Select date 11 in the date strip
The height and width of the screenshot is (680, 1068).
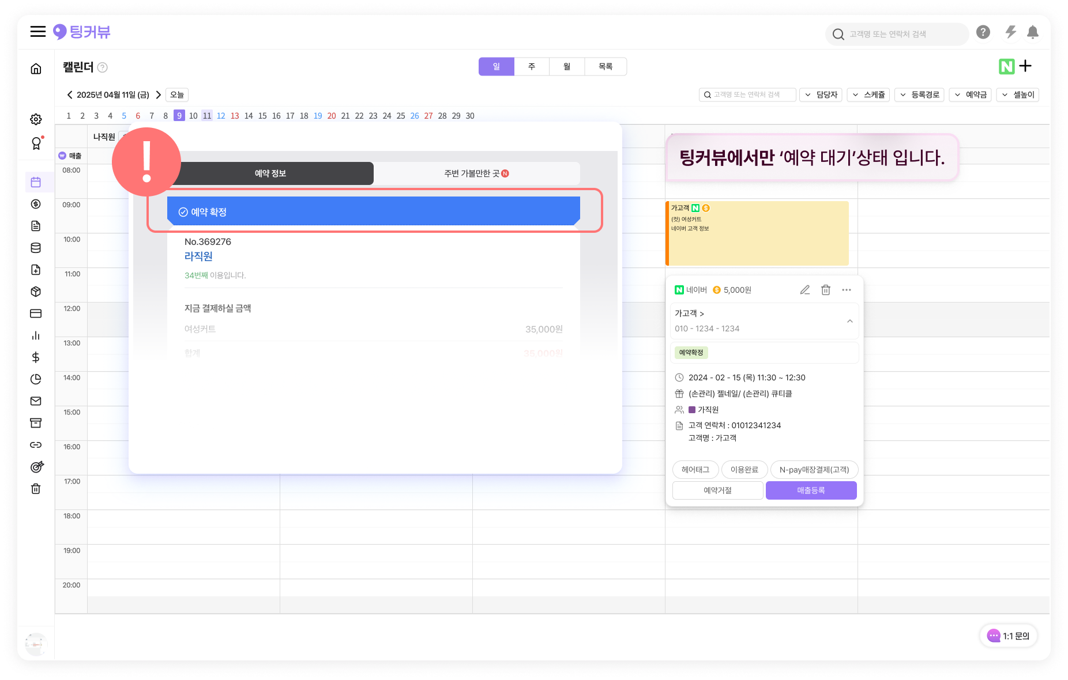pyautogui.click(x=207, y=116)
